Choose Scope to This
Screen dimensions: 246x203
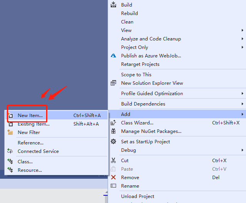pyautogui.click(x=177, y=74)
